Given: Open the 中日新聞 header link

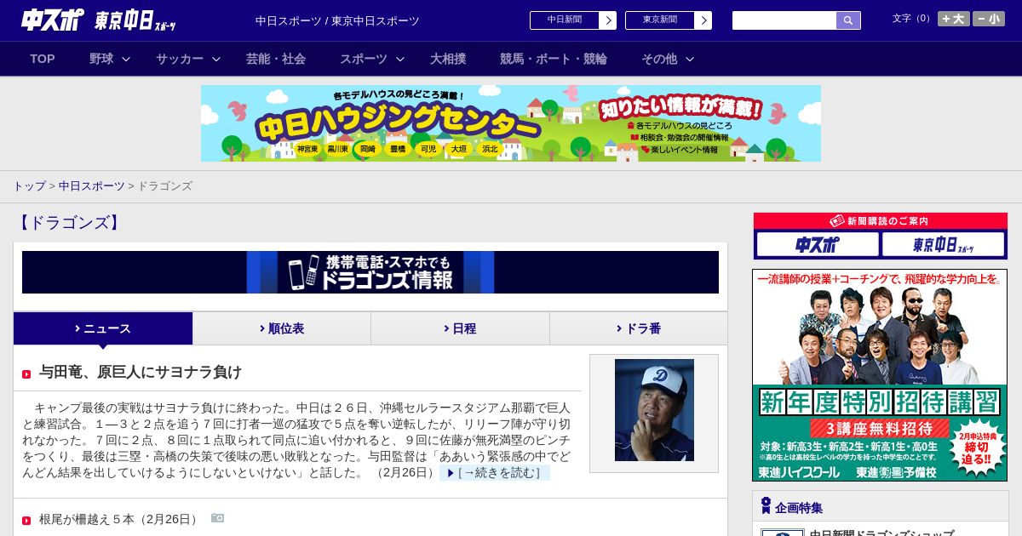Looking at the screenshot, I should click(572, 20).
